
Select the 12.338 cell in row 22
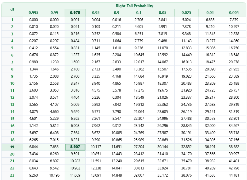click(x=96, y=168)
